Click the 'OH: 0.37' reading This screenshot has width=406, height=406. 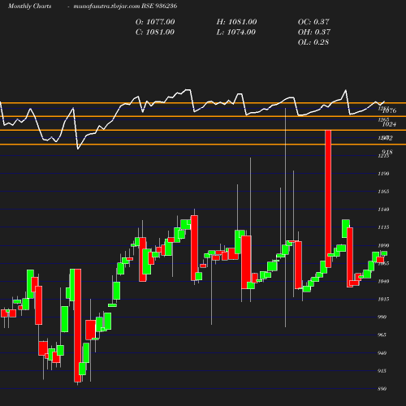(314, 32)
